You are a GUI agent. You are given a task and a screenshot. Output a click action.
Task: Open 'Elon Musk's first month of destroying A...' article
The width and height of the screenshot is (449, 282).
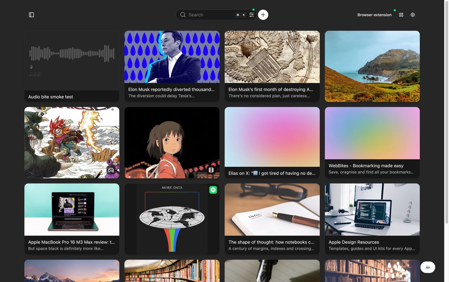[271, 89]
